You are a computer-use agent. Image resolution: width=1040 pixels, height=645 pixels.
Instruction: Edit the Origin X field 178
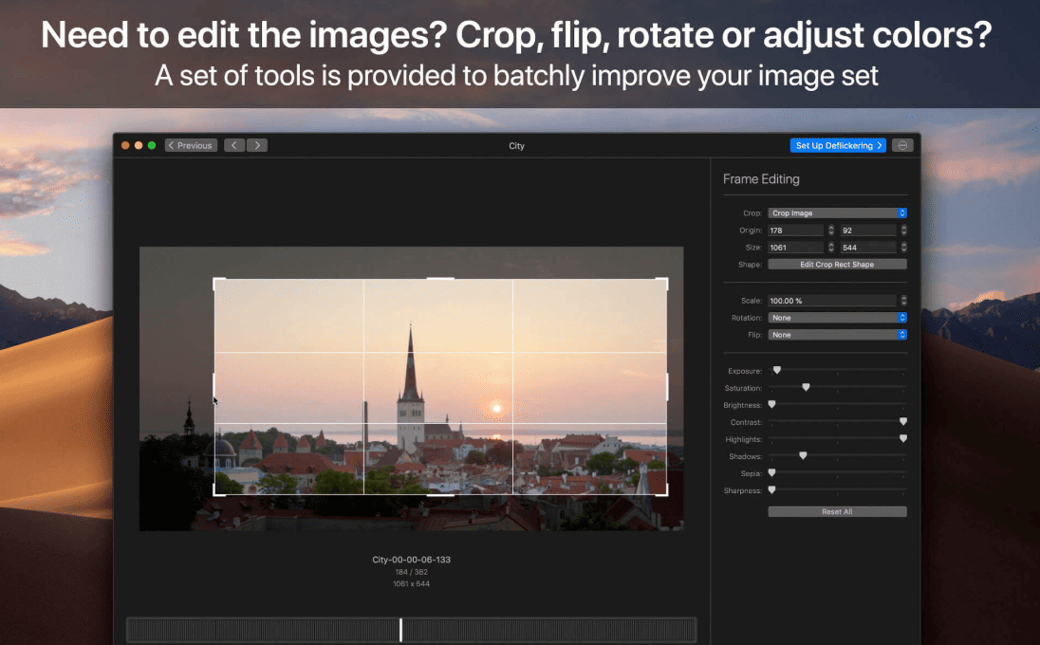click(795, 230)
